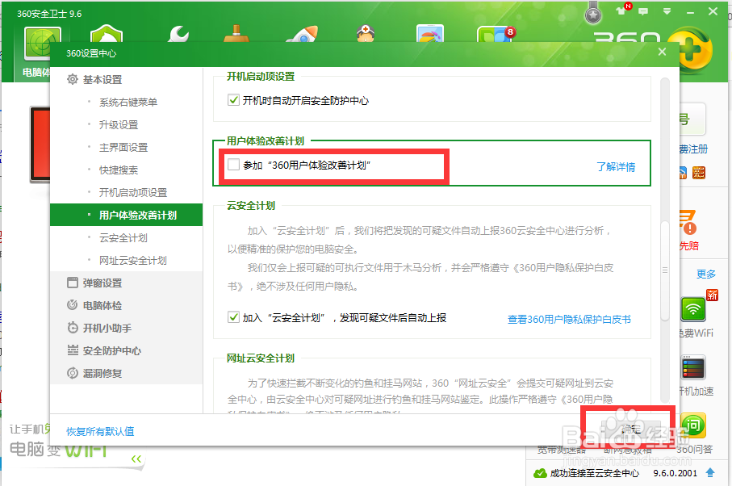Uncheck 开机时自动开启安全防护中心 checkbox
732x486 pixels.
[x=233, y=100]
